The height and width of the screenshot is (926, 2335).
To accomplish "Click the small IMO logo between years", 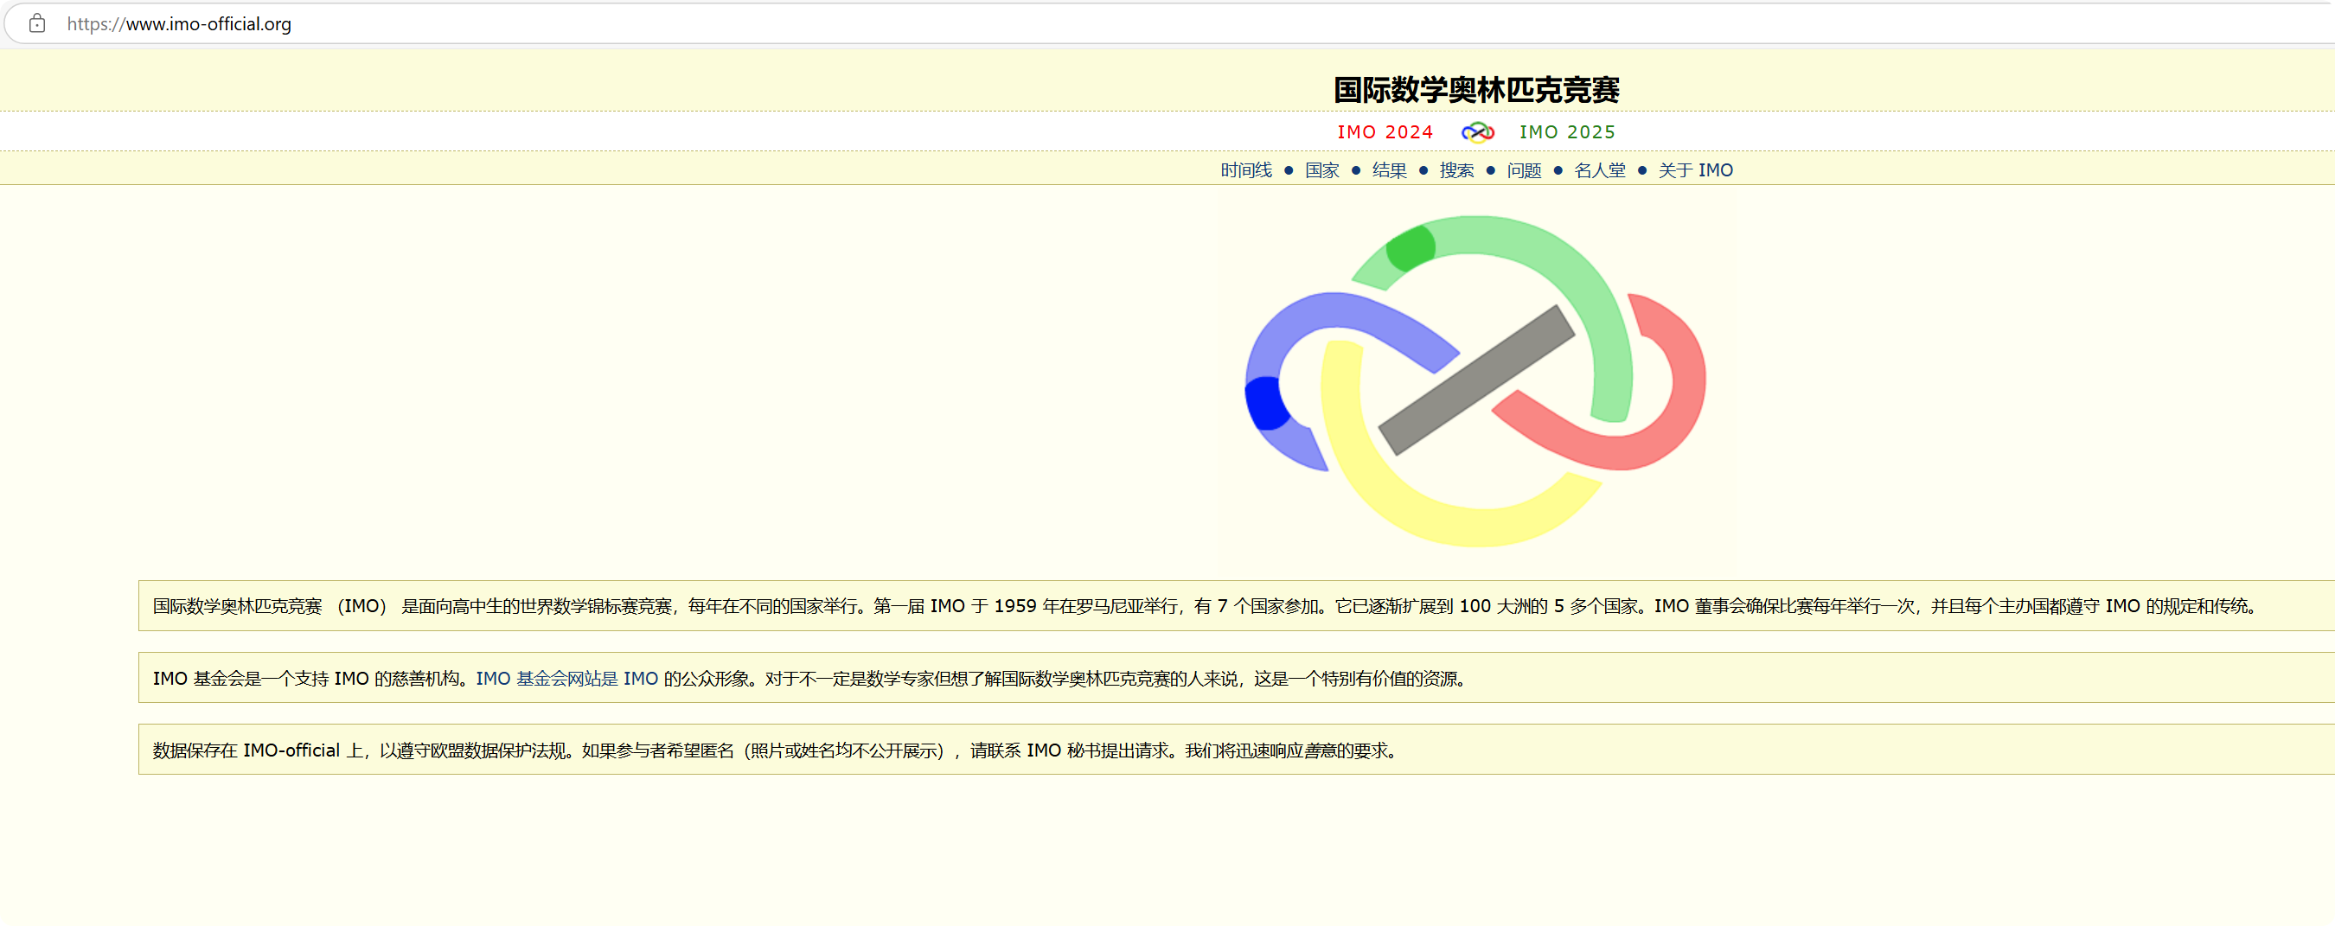I will coord(1476,132).
